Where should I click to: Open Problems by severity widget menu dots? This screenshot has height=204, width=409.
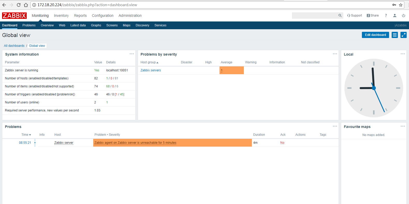[x=335, y=54]
